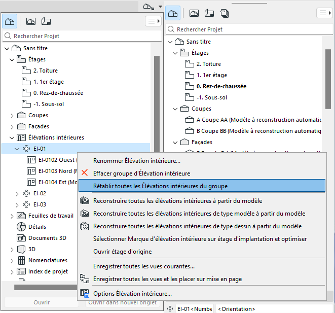Click the View Map icon in right organizer
Image resolution: width=335 pixels, height=313 pixels.
tap(194, 13)
